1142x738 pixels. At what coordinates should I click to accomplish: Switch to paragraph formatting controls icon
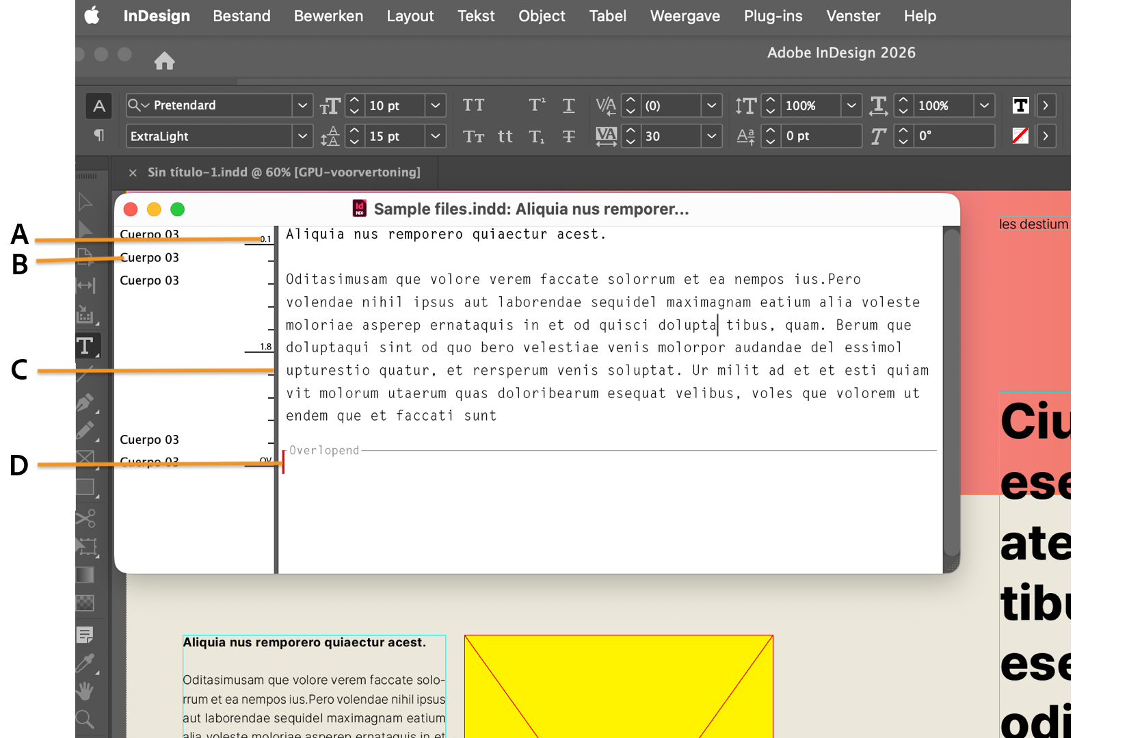99,135
